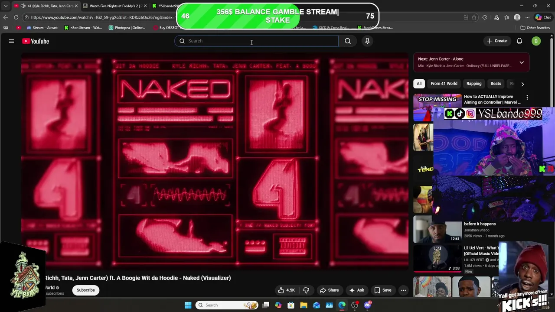
Task: Expand the Next: Jenn Carter mix panel
Action: point(522,62)
